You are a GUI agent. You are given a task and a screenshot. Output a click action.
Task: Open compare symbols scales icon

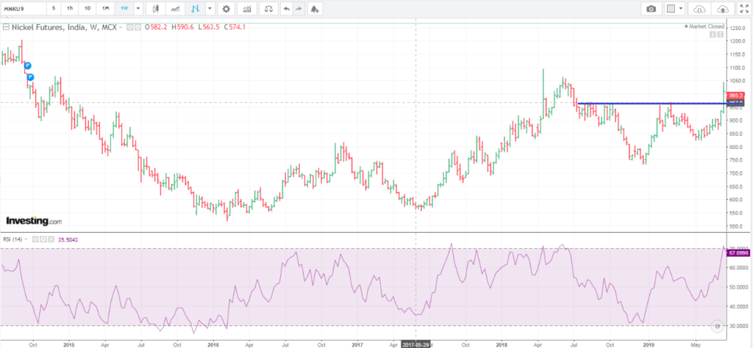pyautogui.click(x=268, y=9)
